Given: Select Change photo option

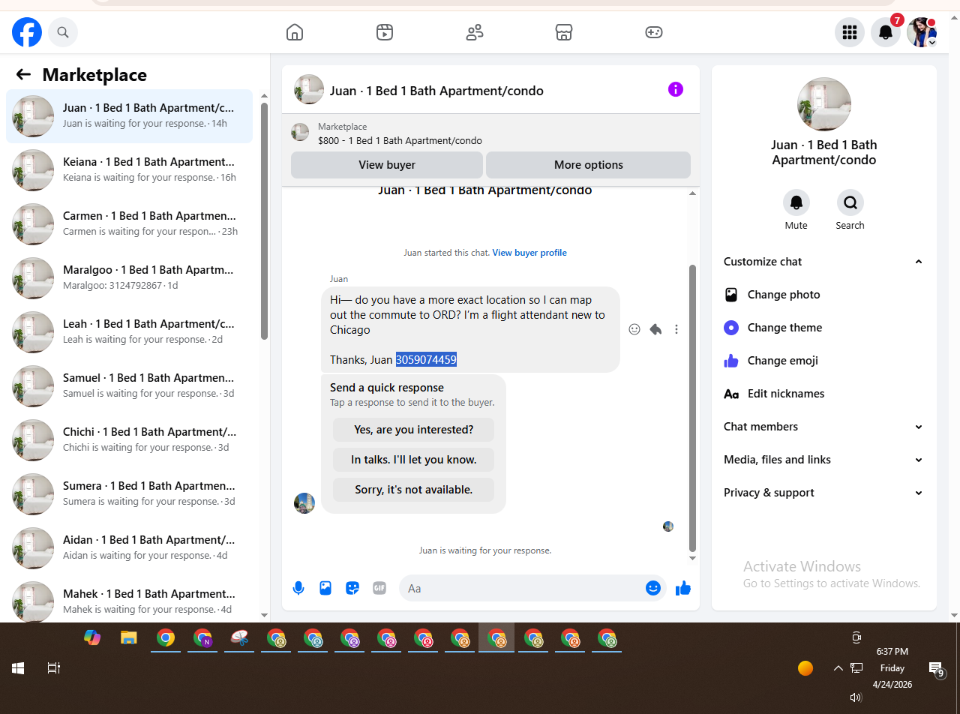Looking at the screenshot, I should coord(824,295).
